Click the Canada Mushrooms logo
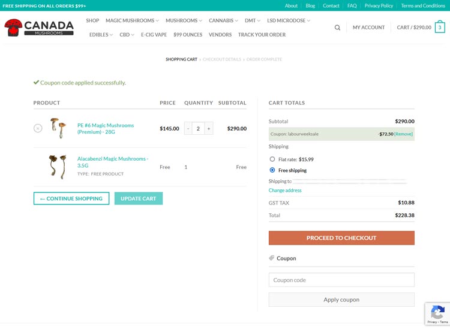Image resolution: width=450 pixels, height=329 pixels. (39, 28)
